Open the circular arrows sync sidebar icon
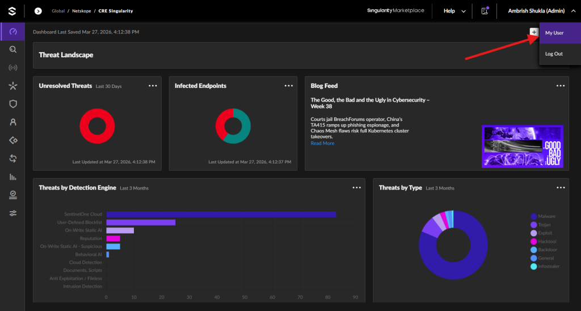 (x=13, y=159)
